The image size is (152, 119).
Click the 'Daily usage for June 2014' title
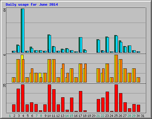[x=32, y=4]
